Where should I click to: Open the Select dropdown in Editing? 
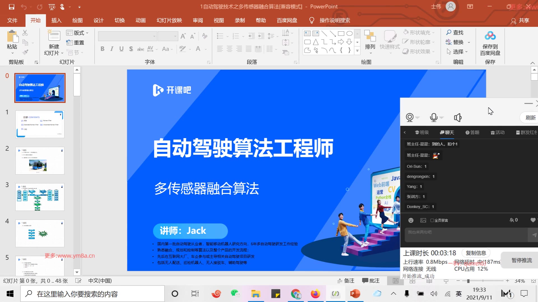click(457, 51)
